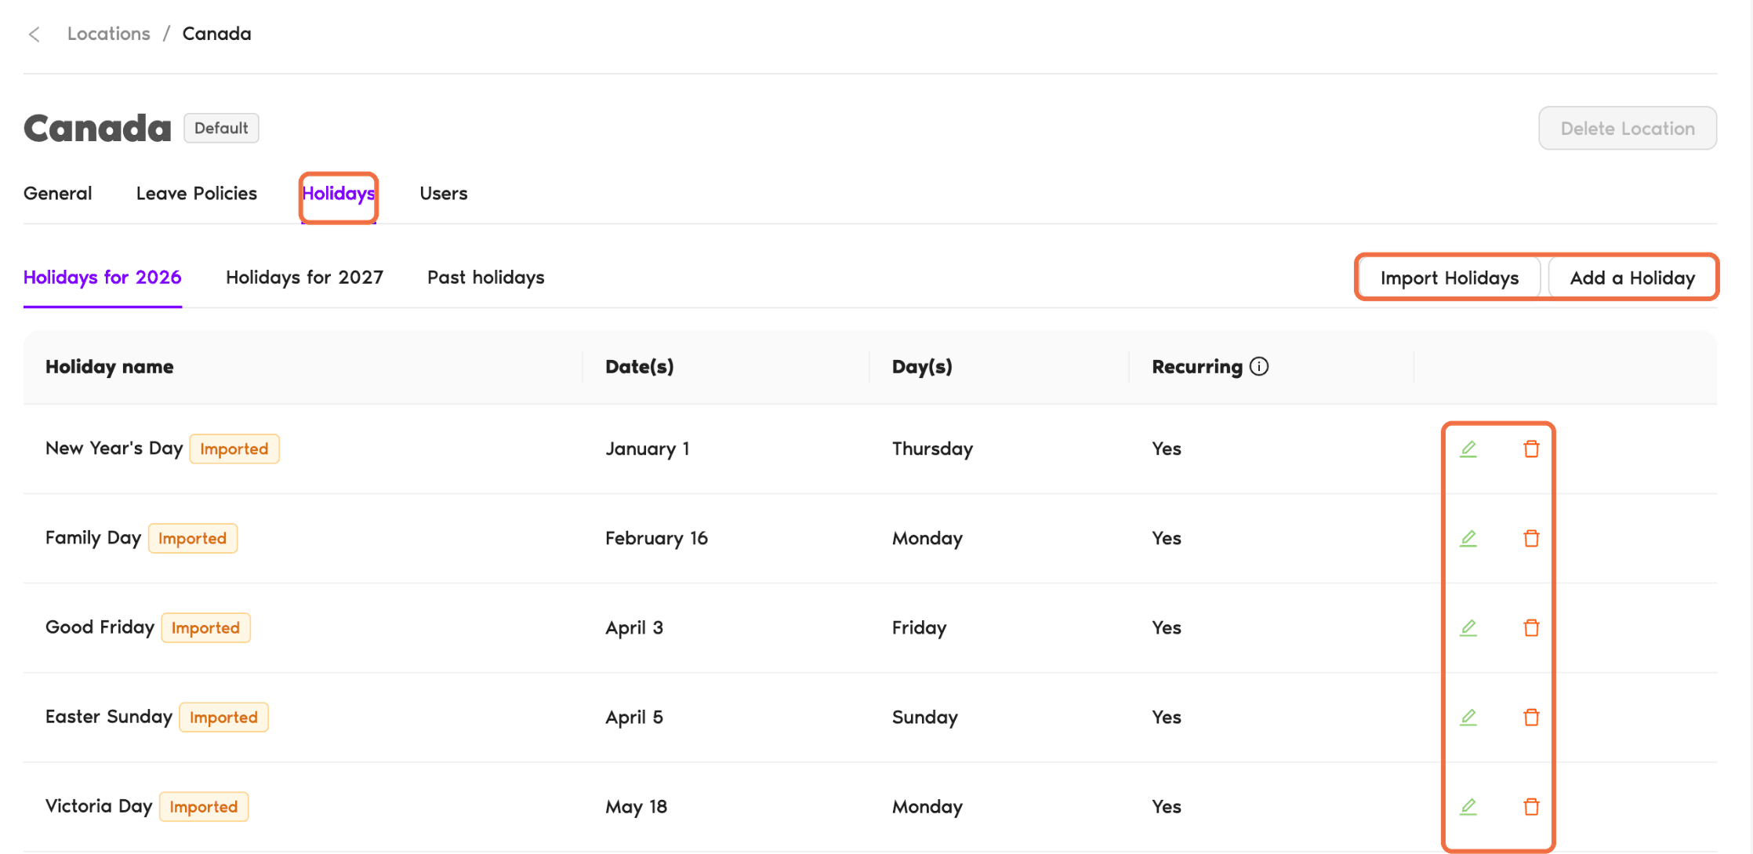Click the Default badge next to Canada
Image resolution: width=1753 pixels, height=854 pixels.
221,128
